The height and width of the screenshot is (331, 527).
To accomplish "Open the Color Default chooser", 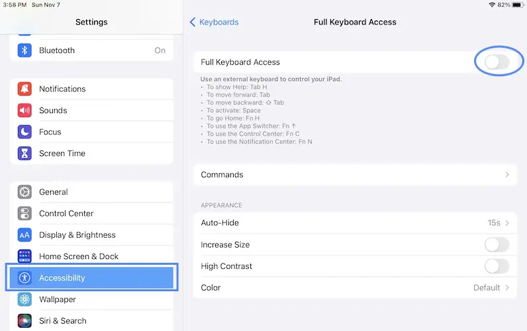I will [491, 288].
